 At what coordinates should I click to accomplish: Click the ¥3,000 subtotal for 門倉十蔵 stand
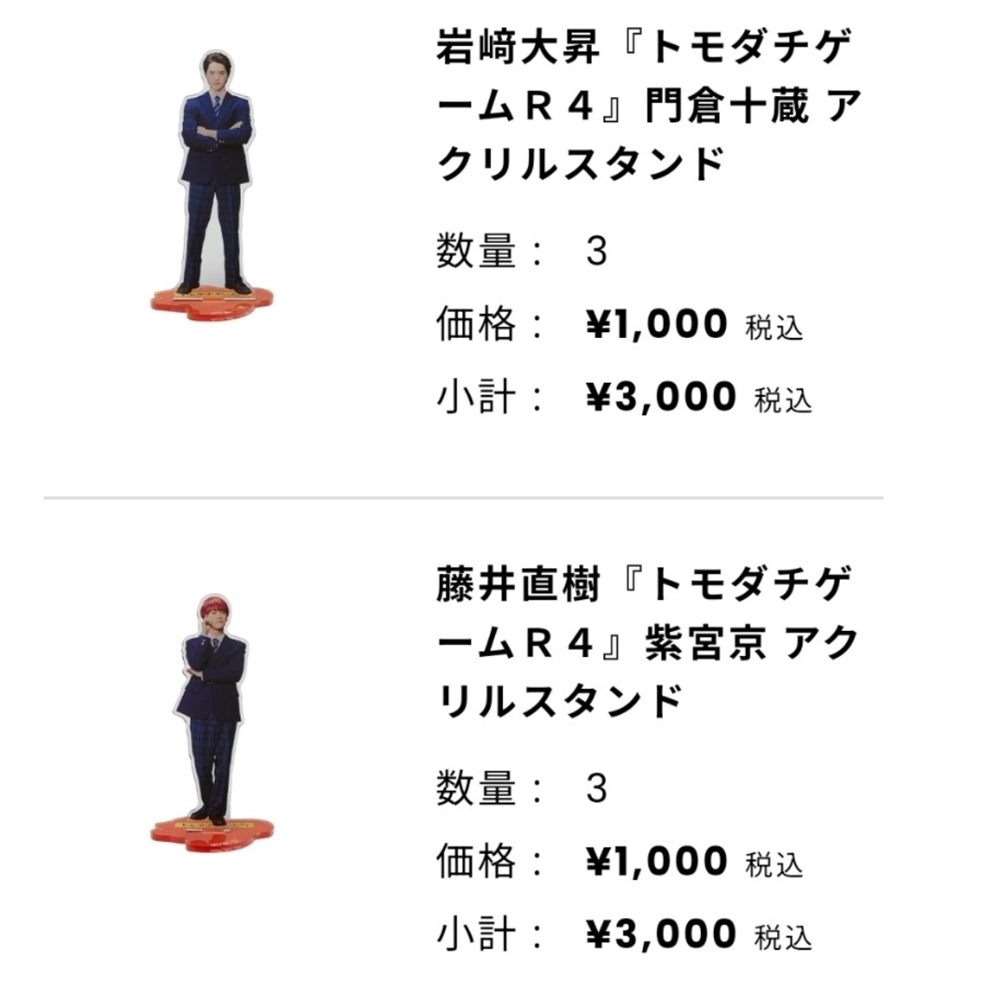661,397
